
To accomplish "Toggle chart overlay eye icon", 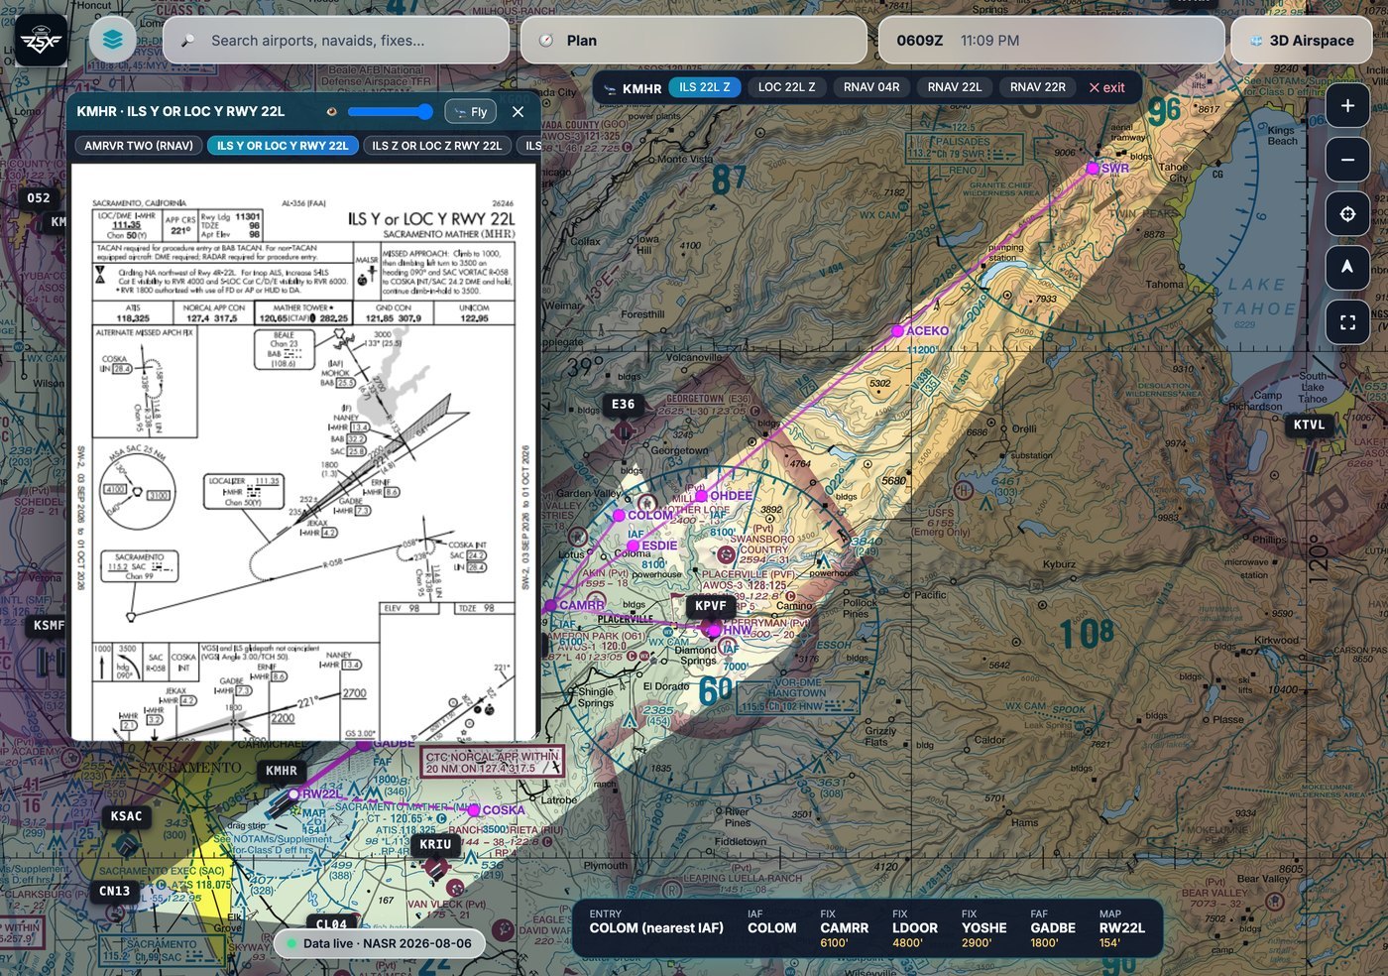I will click(x=331, y=112).
